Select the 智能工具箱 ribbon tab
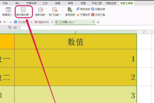 point(127,3)
